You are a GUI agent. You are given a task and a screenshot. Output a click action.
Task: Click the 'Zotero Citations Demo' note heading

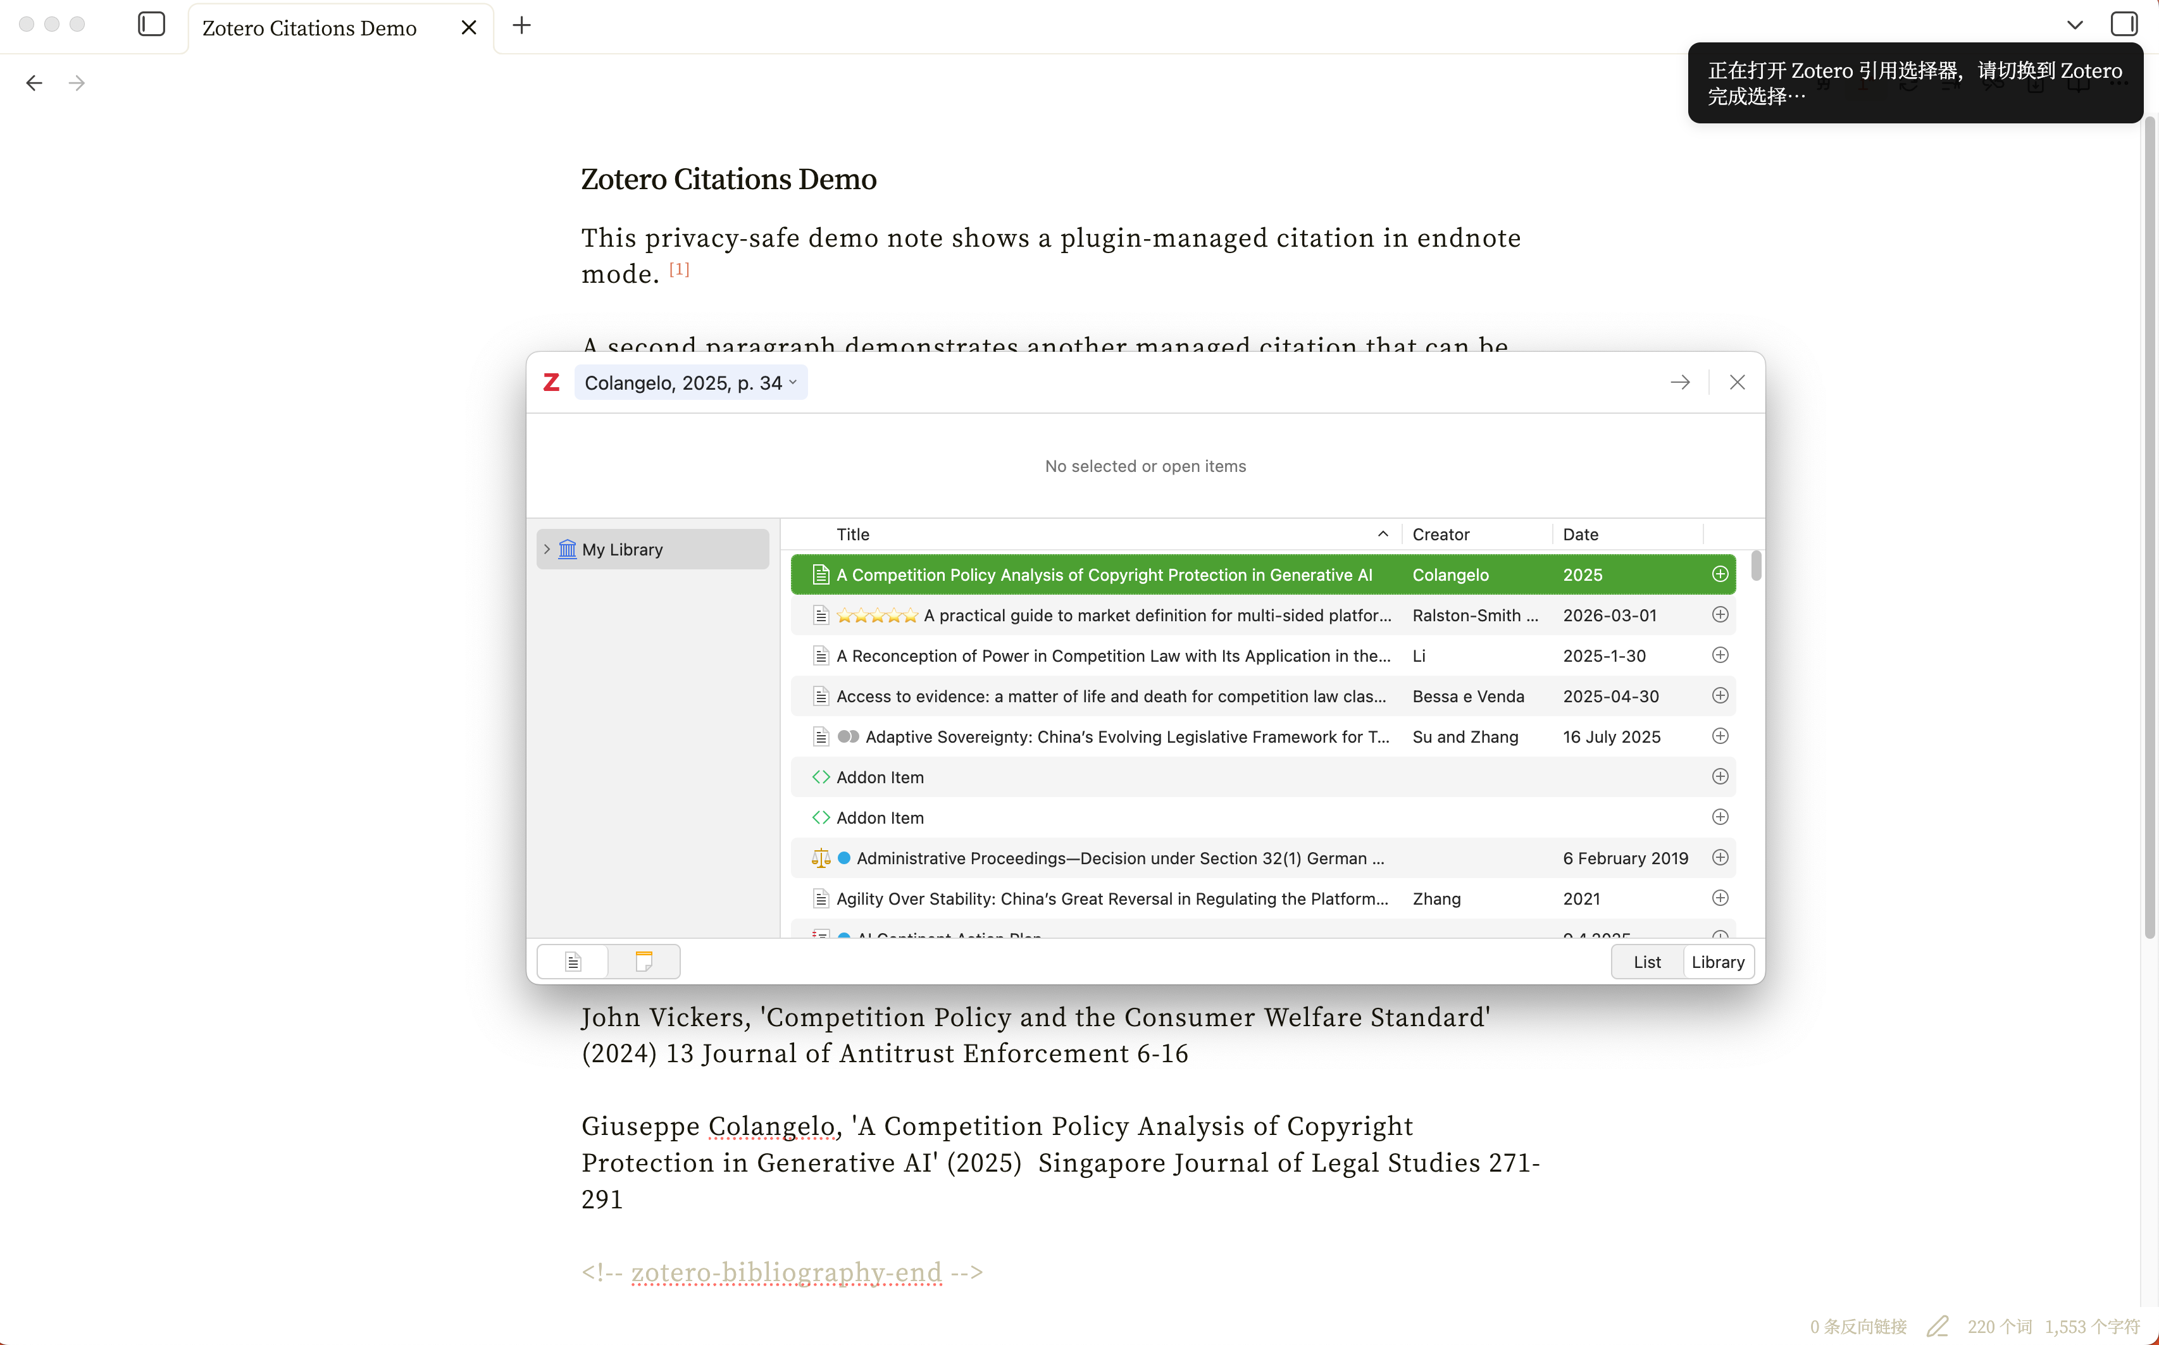click(728, 179)
